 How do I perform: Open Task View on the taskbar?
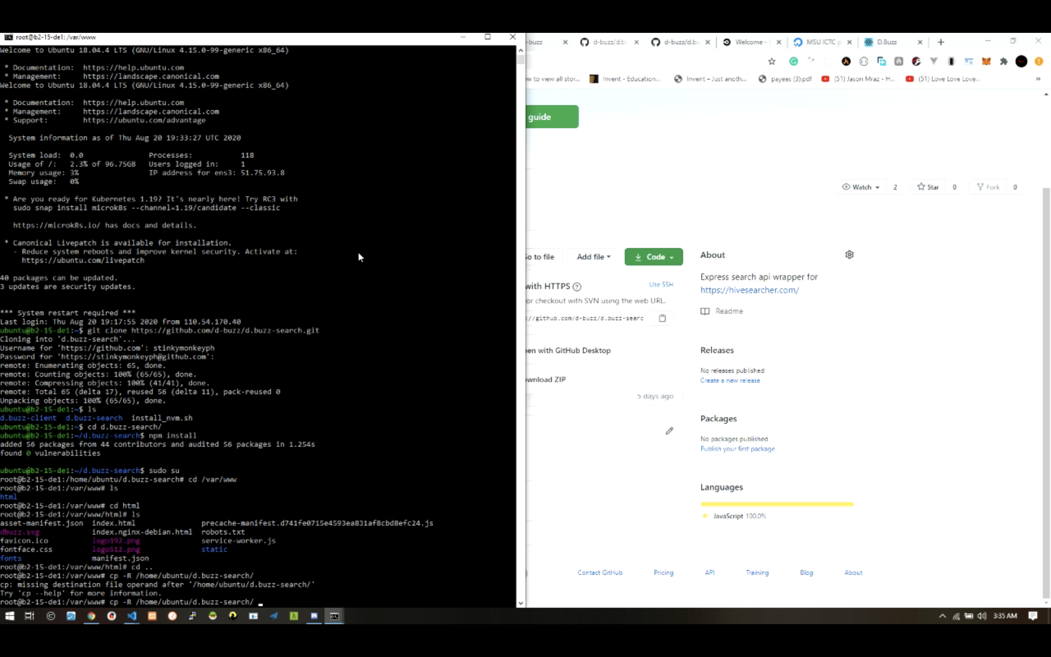pos(30,616)
